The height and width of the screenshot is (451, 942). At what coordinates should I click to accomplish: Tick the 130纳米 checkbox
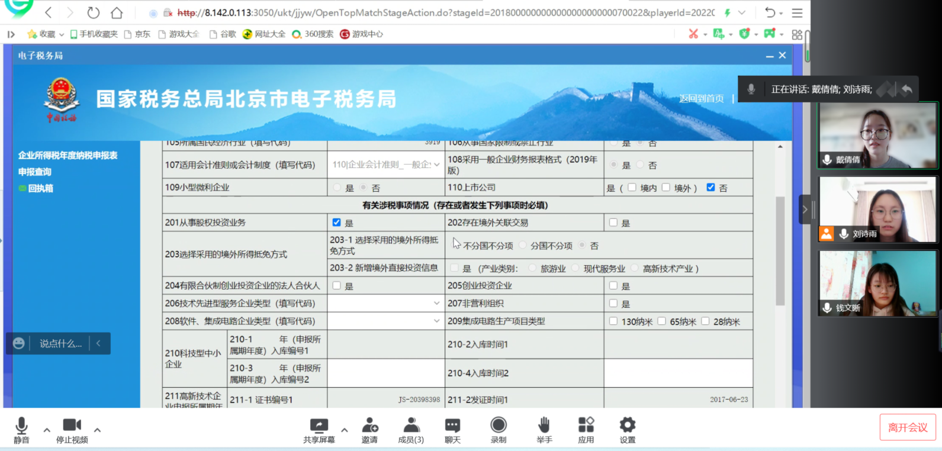tap(613, 321)
